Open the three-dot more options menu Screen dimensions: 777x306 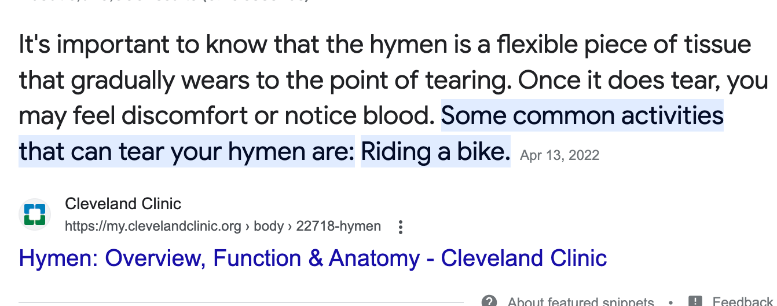(x=400, y=227)
